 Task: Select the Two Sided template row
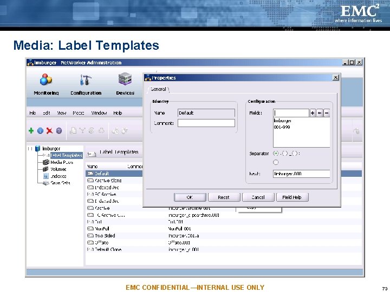pyautogui.click(x=224, y=236)
